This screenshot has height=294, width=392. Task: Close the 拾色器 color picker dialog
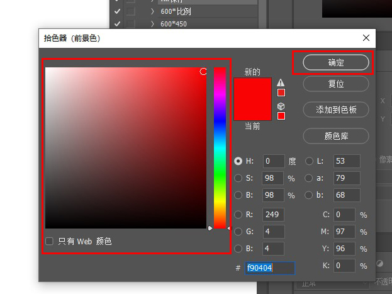coord(366,38)
